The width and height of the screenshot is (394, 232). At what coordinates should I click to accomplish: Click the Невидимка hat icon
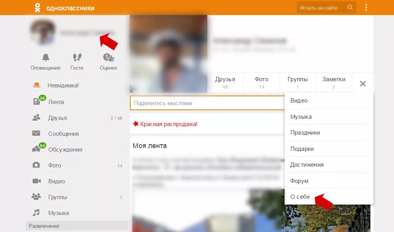pos(37,85)
